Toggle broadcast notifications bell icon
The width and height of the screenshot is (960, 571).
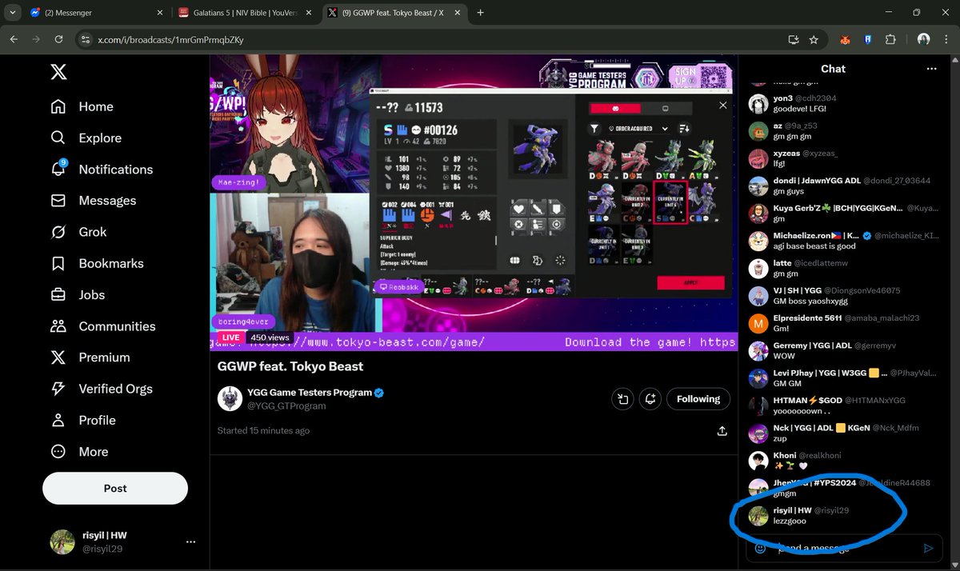[650, 399]
